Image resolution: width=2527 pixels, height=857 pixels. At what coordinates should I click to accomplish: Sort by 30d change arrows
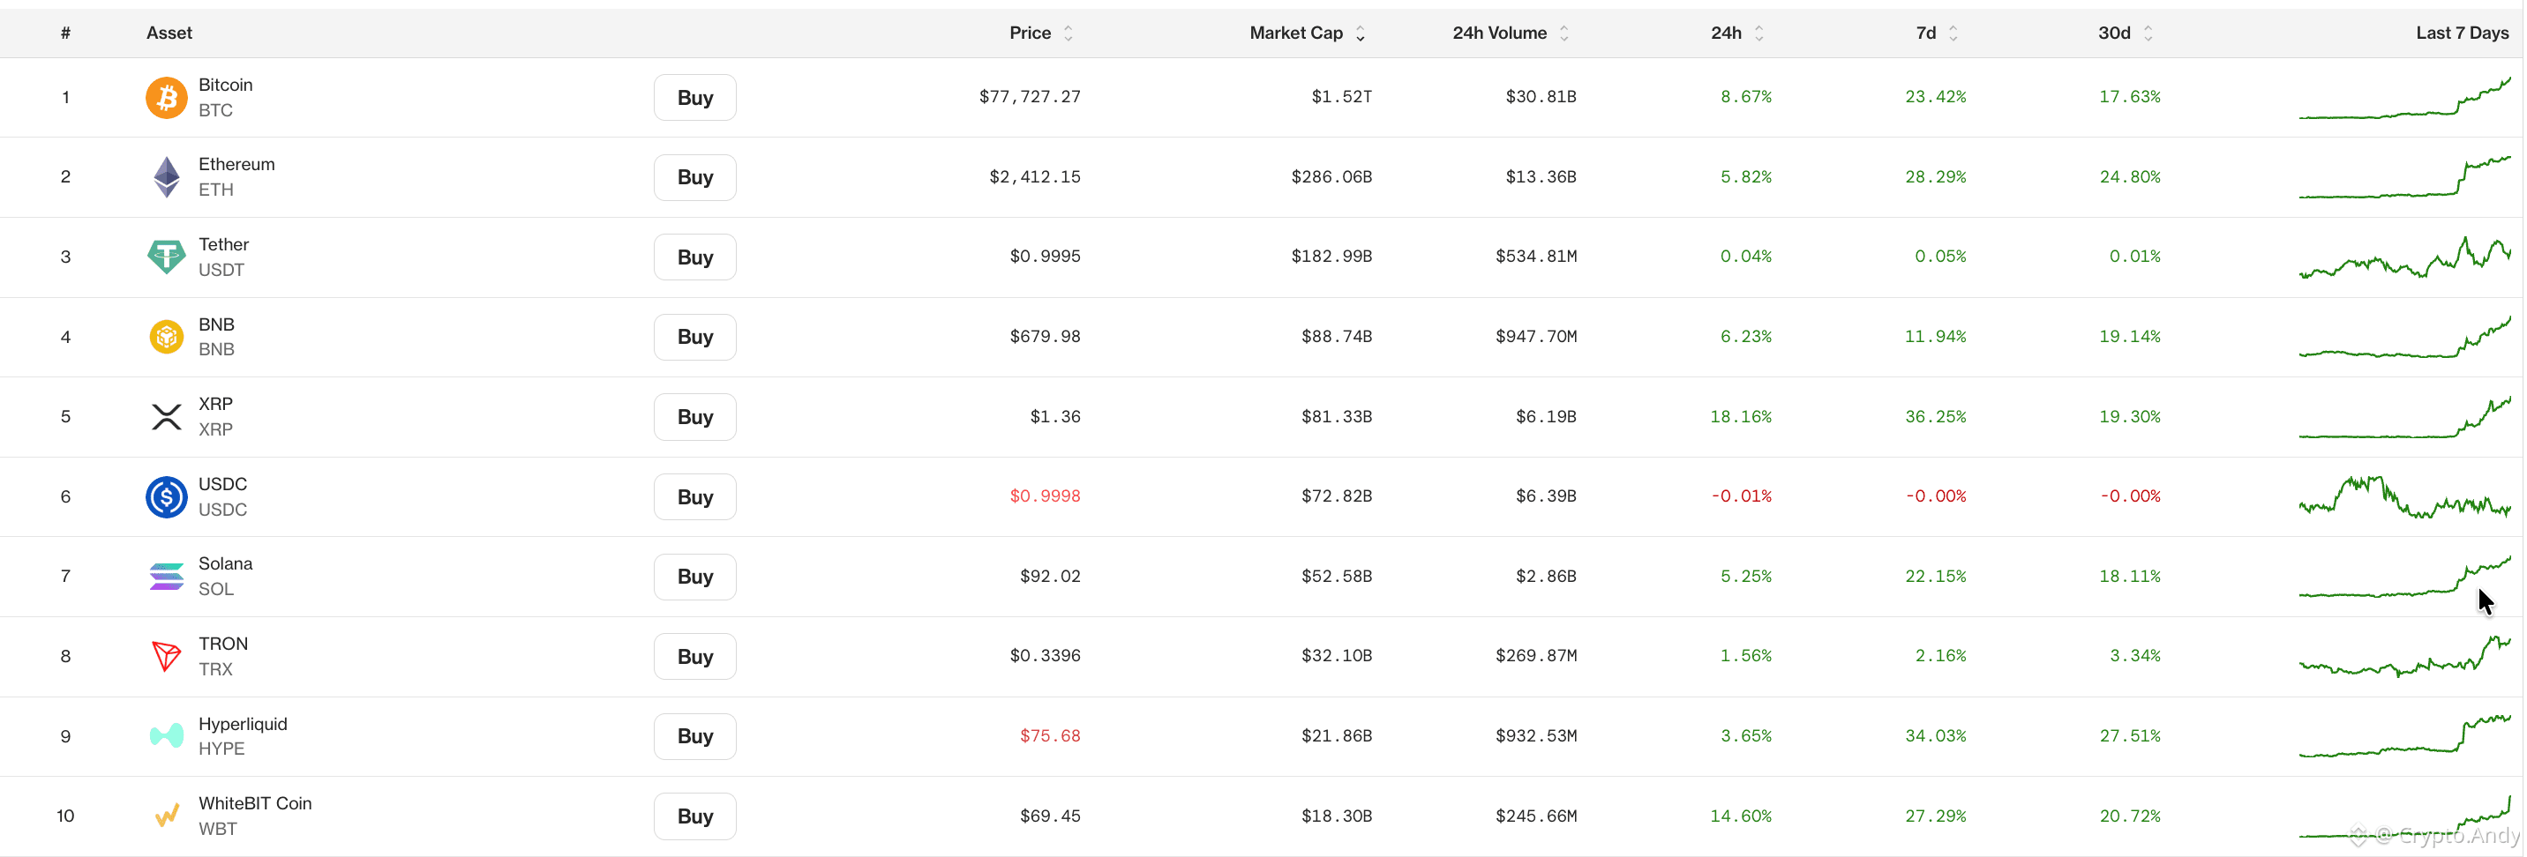(2148, 34)
